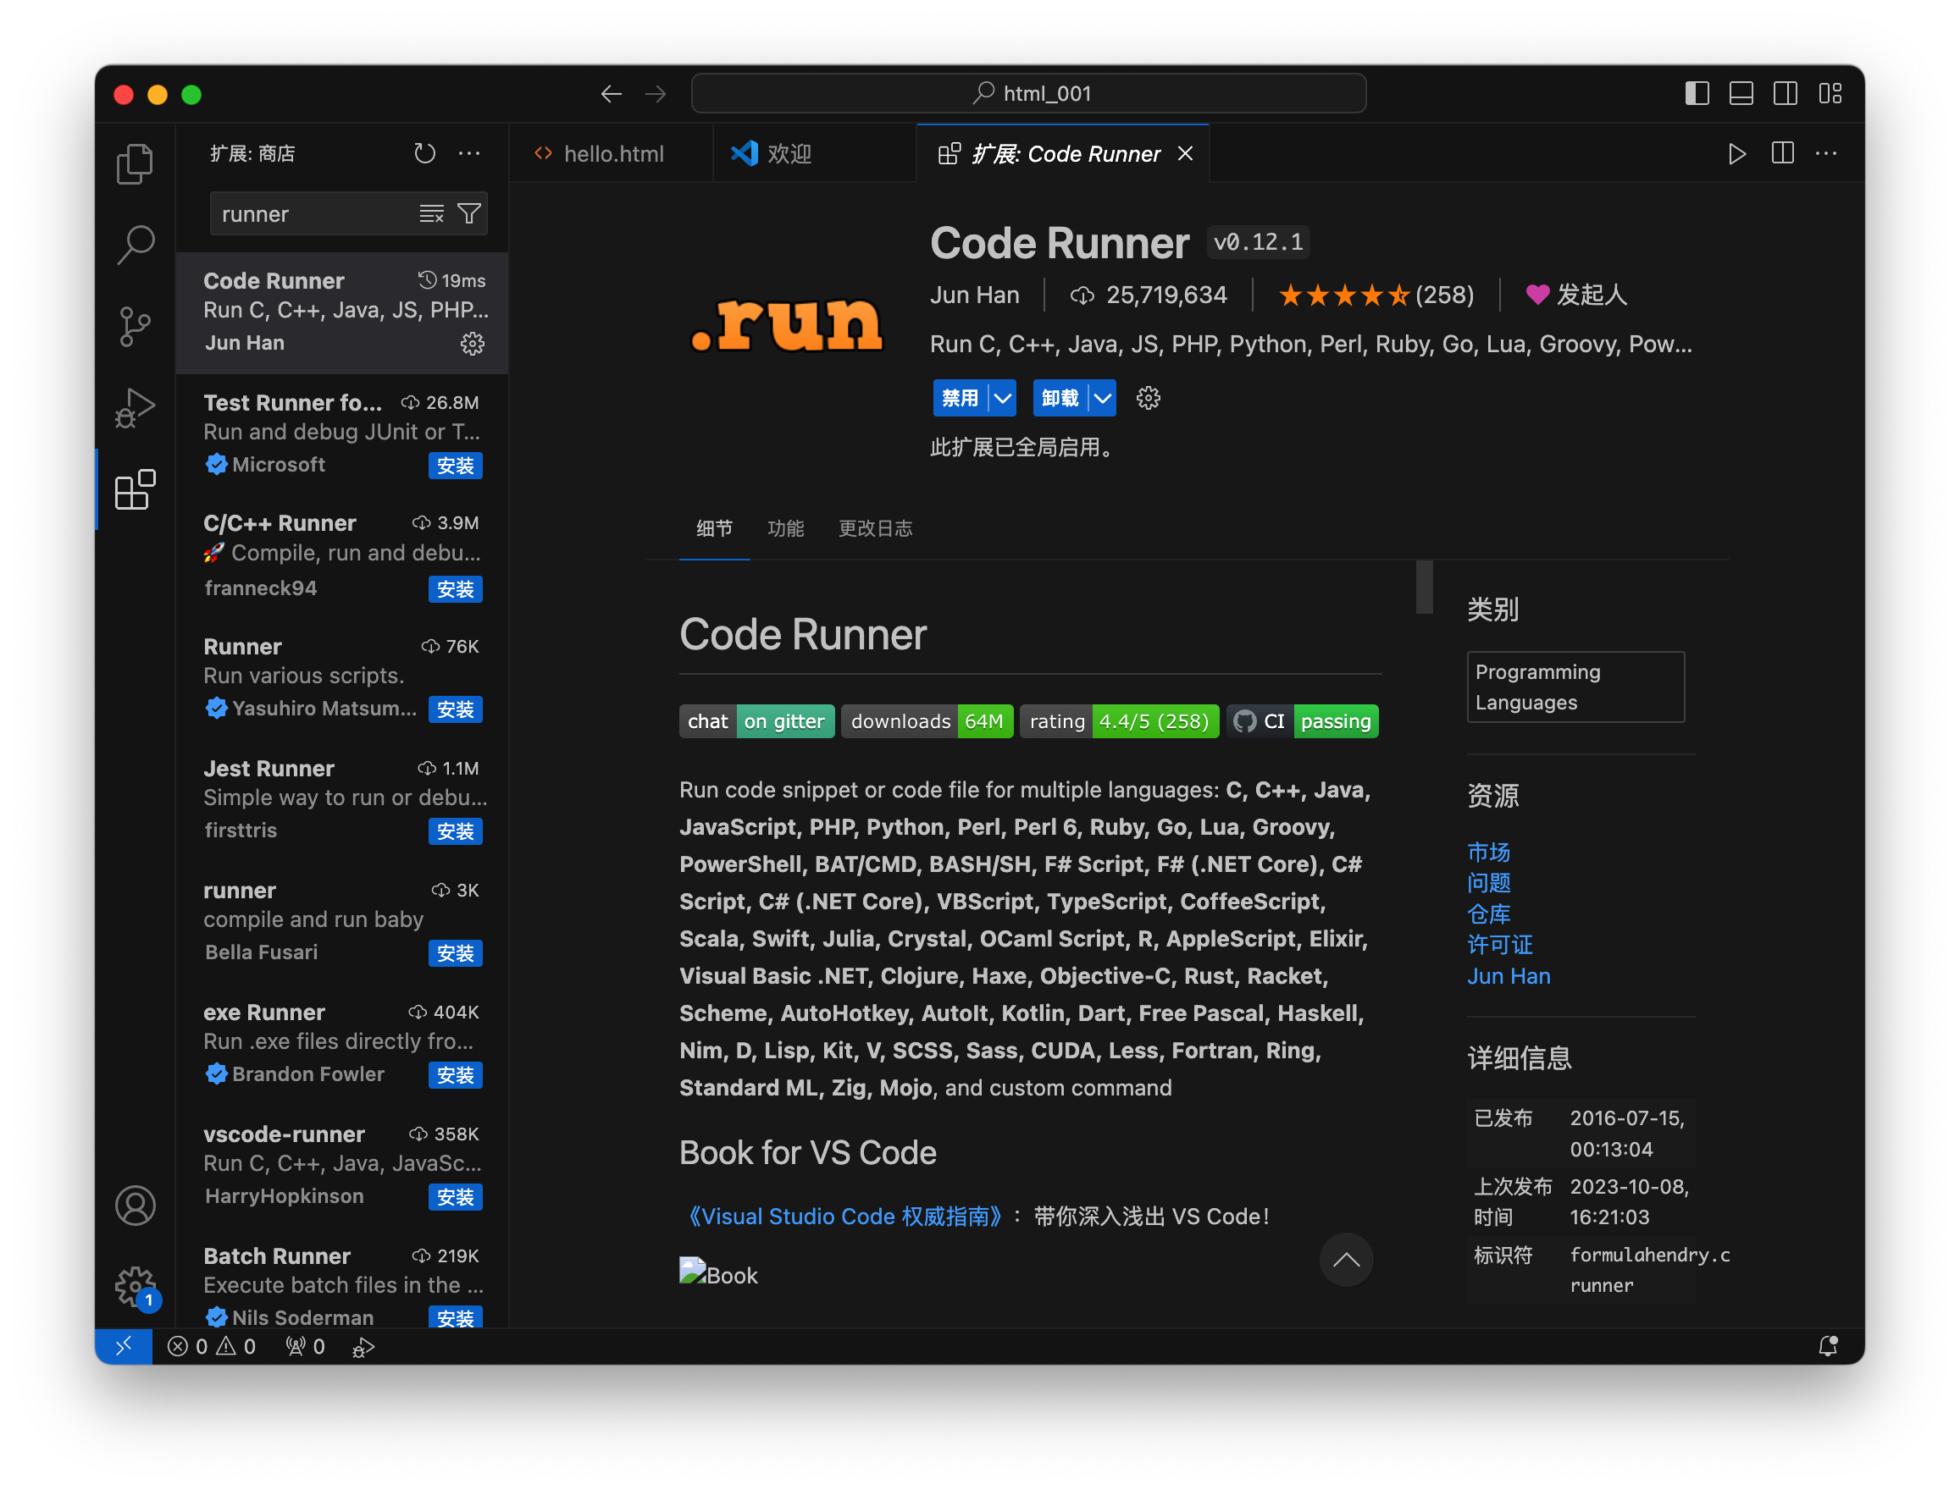This screenshot has width=1960, height=1490.
Task: Open remote window from status bar
Action: tap(124, 1345)
